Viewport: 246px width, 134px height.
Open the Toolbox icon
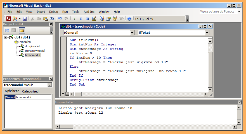tap(121, 19)
